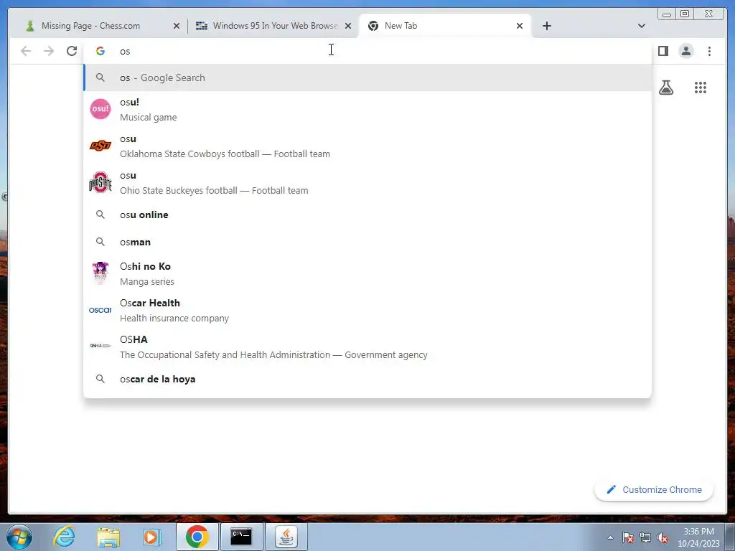Open the Chrome profile avatar menu

(x=686, y=51)
